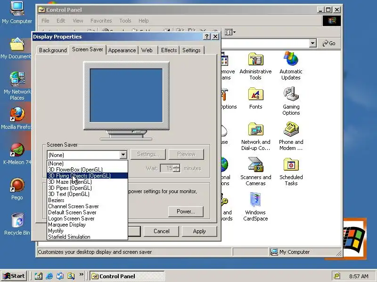Choose Mystify screen saver
Screen dimensions: 377x282
87,231
